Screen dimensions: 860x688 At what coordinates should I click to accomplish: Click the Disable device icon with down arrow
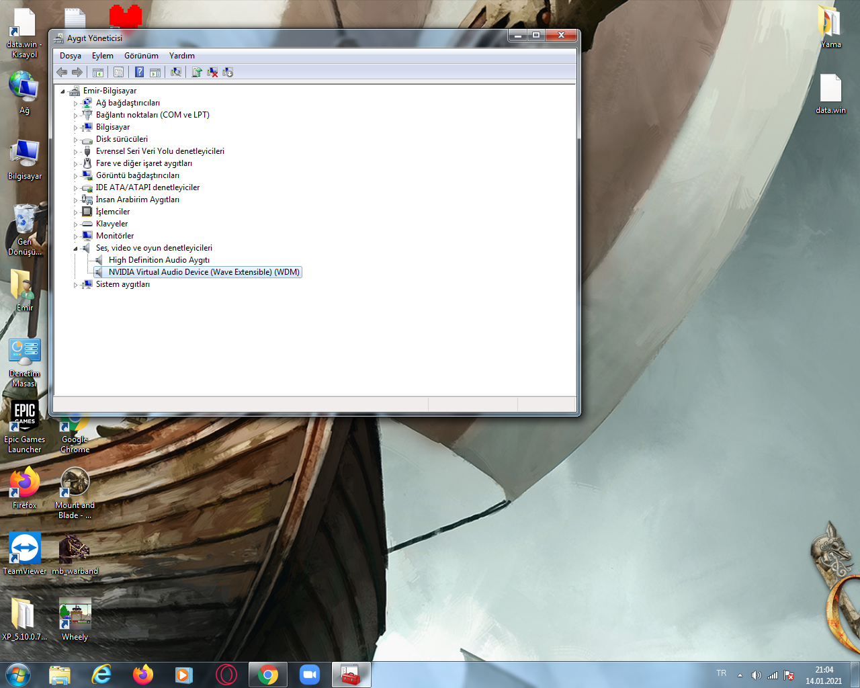(x=228, y=72)
